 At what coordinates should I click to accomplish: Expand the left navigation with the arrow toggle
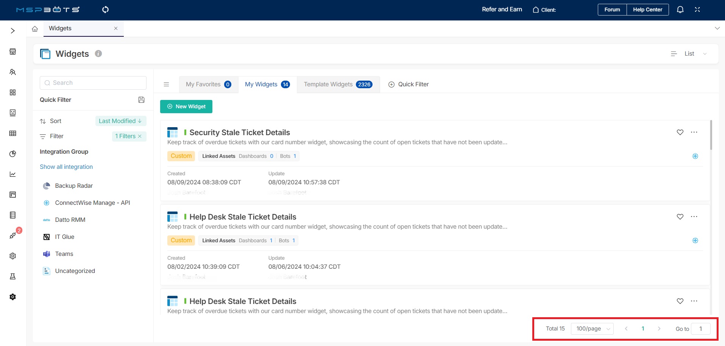pos(13,30)
